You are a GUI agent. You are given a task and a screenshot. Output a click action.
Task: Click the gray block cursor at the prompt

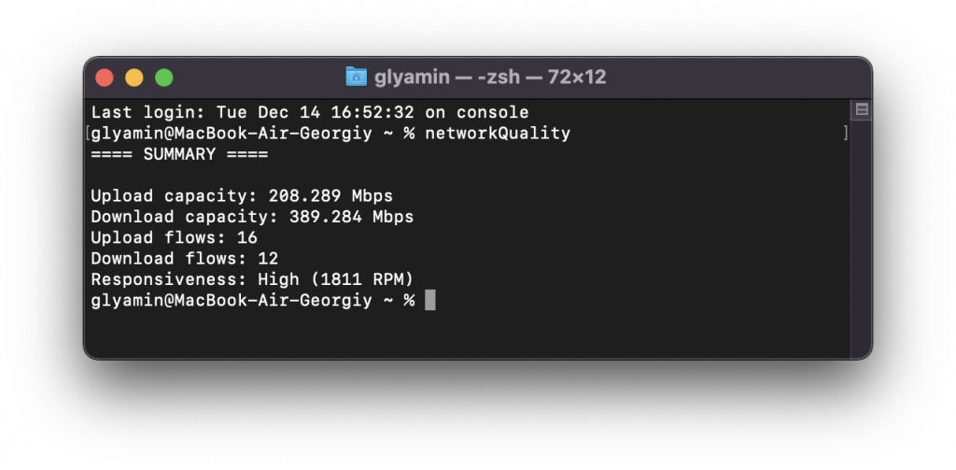point(430,300)
